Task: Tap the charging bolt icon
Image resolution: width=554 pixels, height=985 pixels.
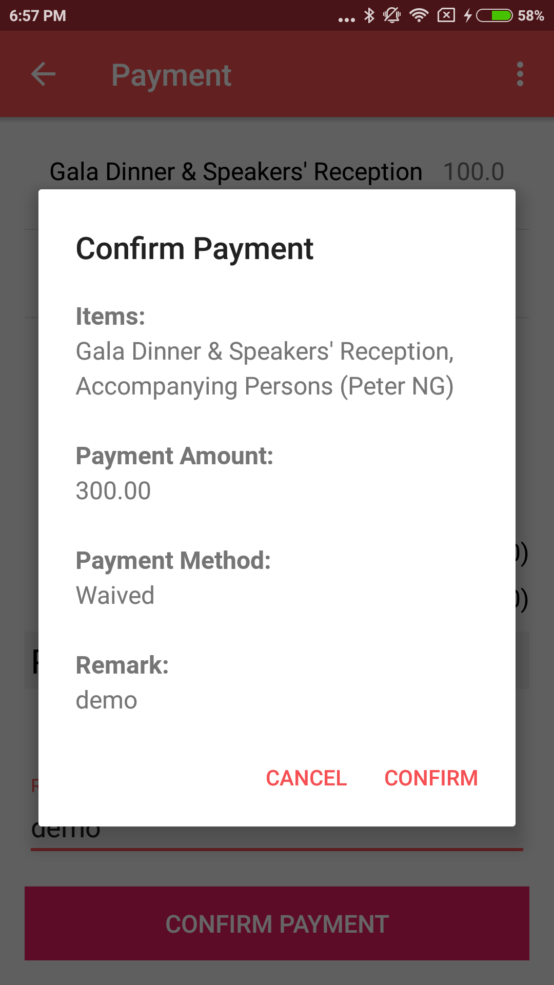Action: click(467, 15)
